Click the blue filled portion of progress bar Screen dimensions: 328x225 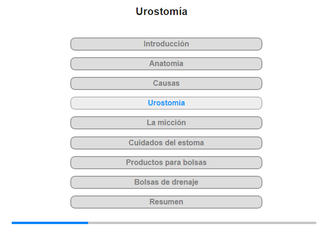[x=50, y=223]
